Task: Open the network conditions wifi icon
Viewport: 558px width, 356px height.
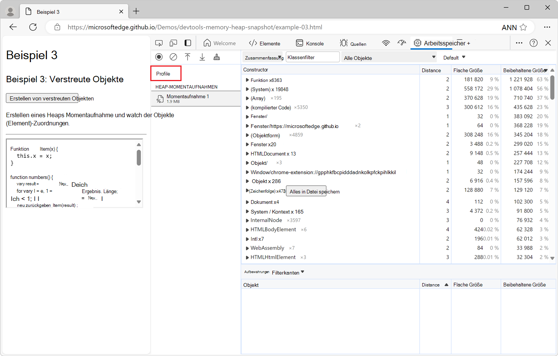Action: click(x=386, y=43)
